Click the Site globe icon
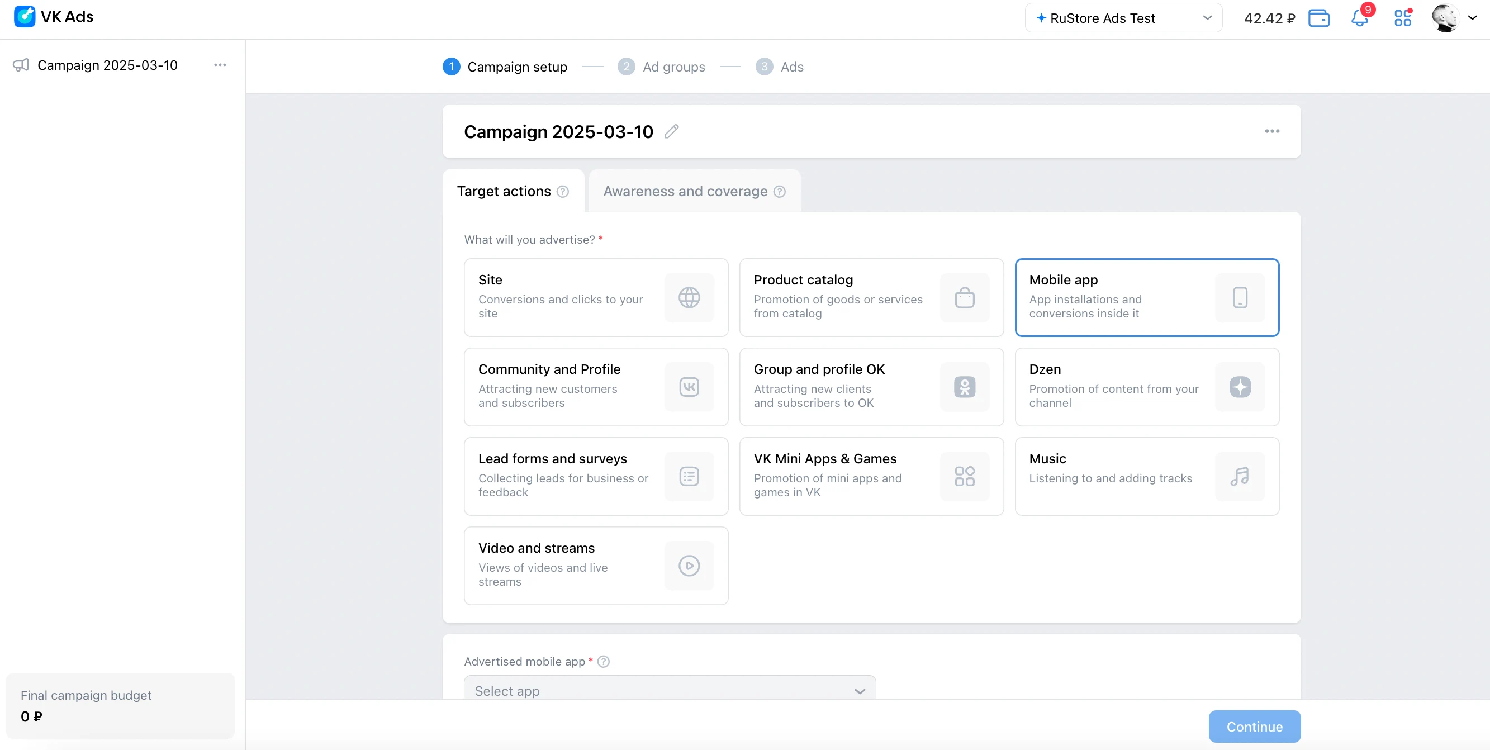This screenshot has height=750, width=1490. click(x=689, y=298)
